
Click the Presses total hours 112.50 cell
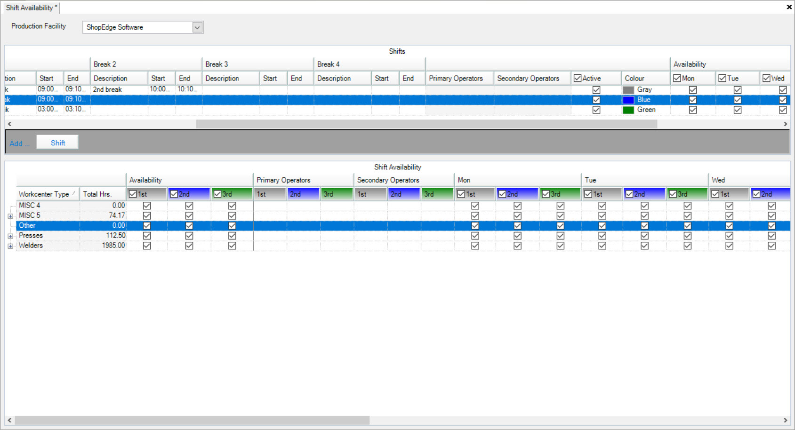(x=103, y=236)
